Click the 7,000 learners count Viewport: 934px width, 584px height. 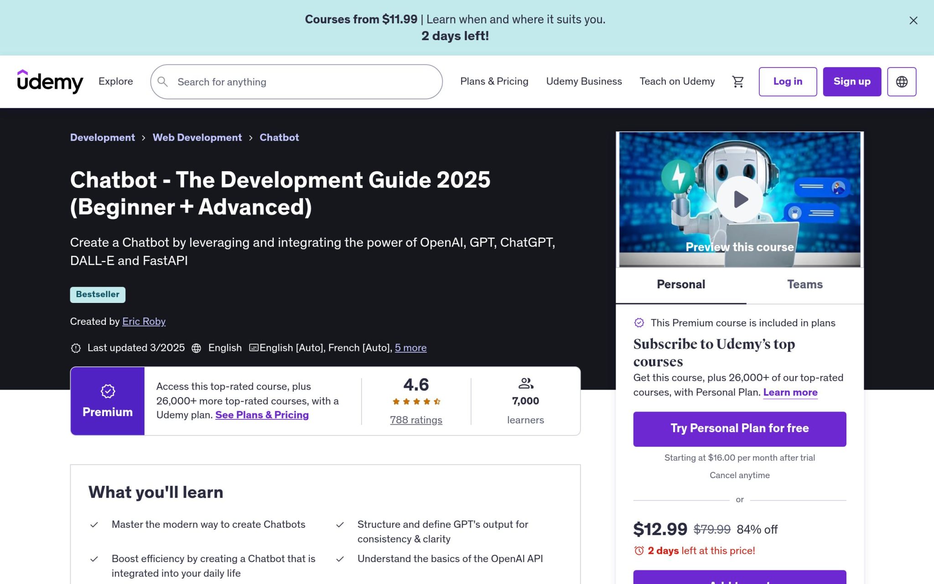525,401
